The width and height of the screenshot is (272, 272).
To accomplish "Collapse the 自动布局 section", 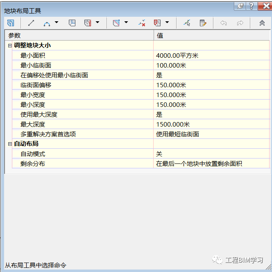I will (x=10, y=144).
